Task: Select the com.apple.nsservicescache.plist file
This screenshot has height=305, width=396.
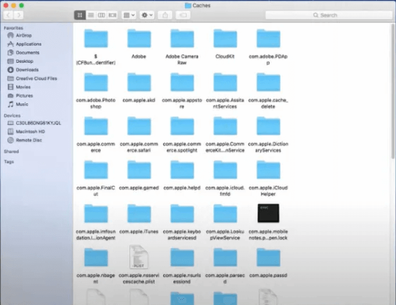Action: click(x=139, y=257)
